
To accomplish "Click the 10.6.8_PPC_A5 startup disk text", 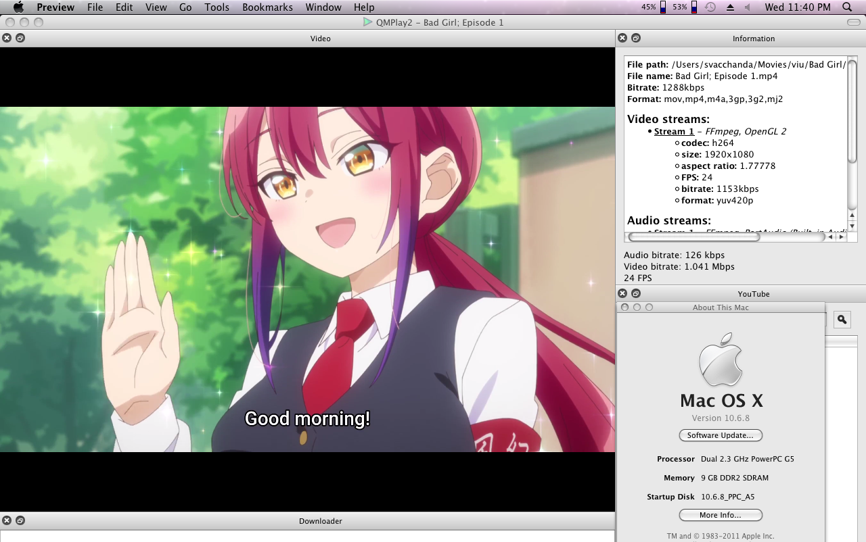I will (x=728, y=497).
